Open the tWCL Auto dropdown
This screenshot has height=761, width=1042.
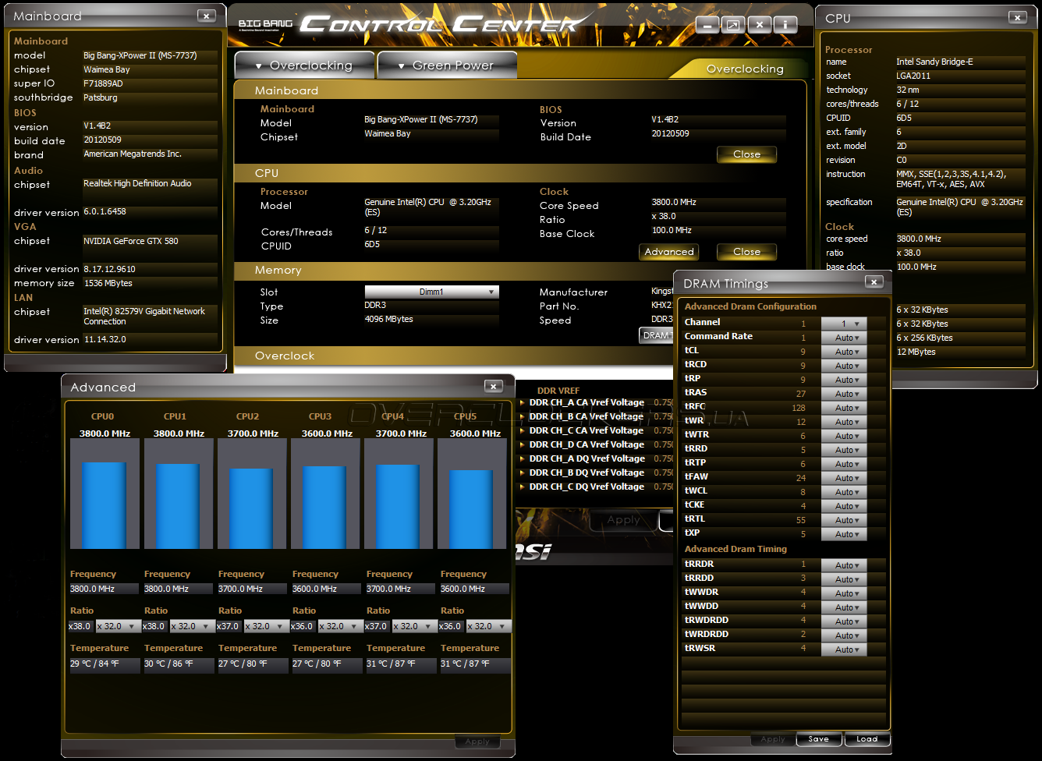point(844,492)
